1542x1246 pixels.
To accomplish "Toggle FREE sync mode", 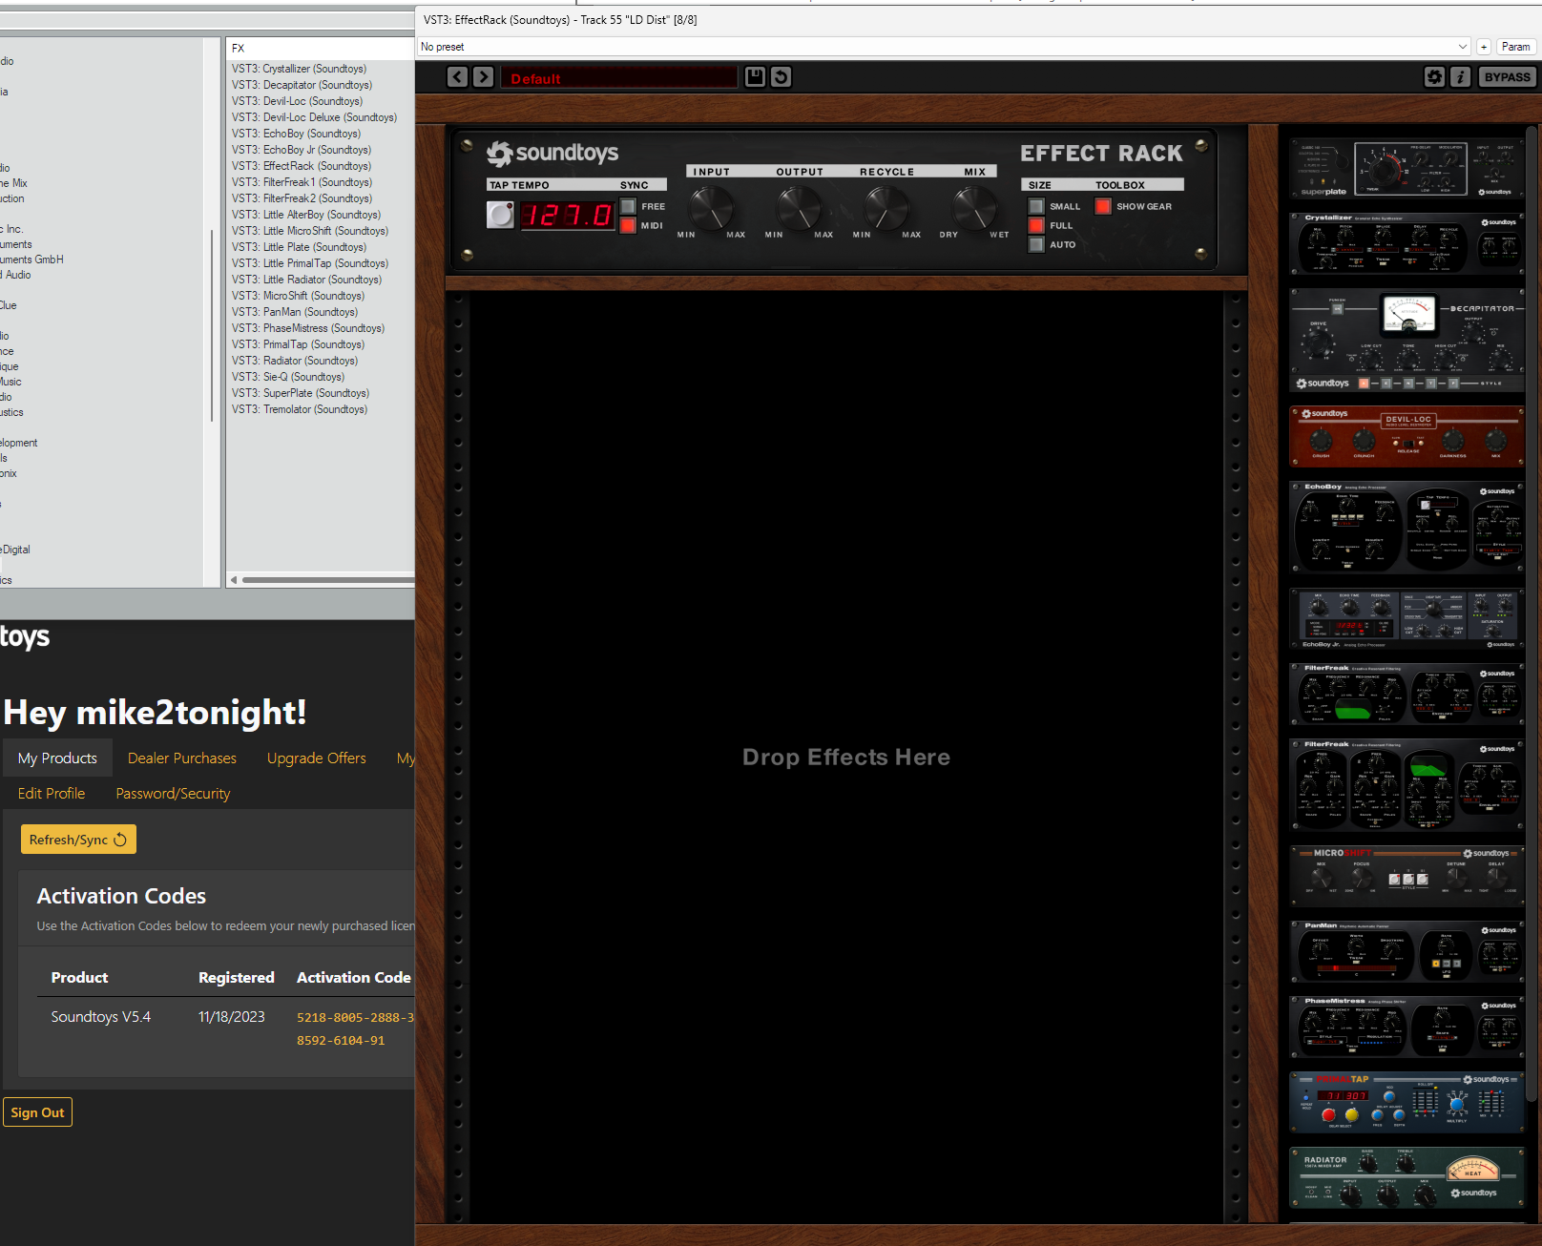I will 628,206.
